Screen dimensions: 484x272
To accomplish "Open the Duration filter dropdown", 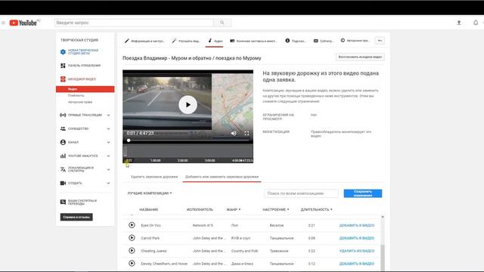I will click(x=316, y=209).
